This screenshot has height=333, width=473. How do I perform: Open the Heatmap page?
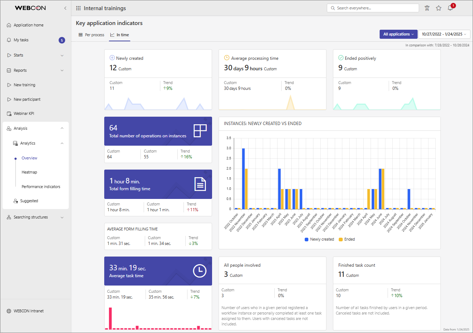point(29,172)
